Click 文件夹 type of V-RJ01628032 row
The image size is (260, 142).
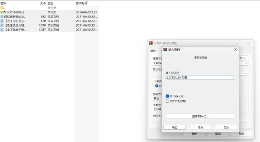pyautogui.click(x=52, y=12)
